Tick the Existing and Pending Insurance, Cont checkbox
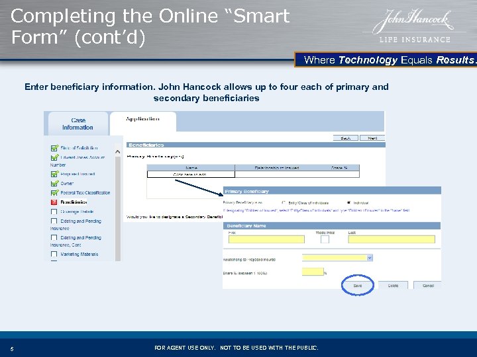477x357 pixels. (54, 237)
